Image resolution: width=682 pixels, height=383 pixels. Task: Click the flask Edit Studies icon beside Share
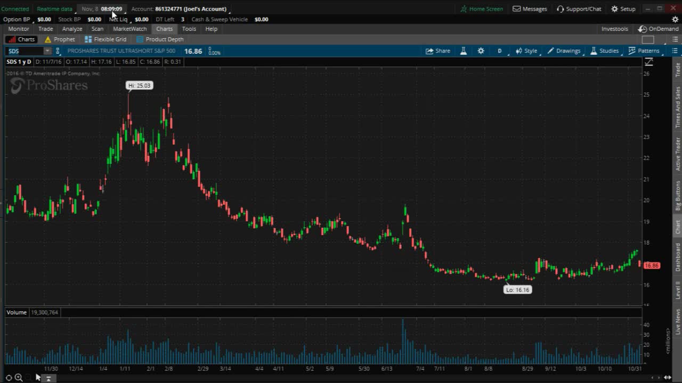click(x=464, y=51)
